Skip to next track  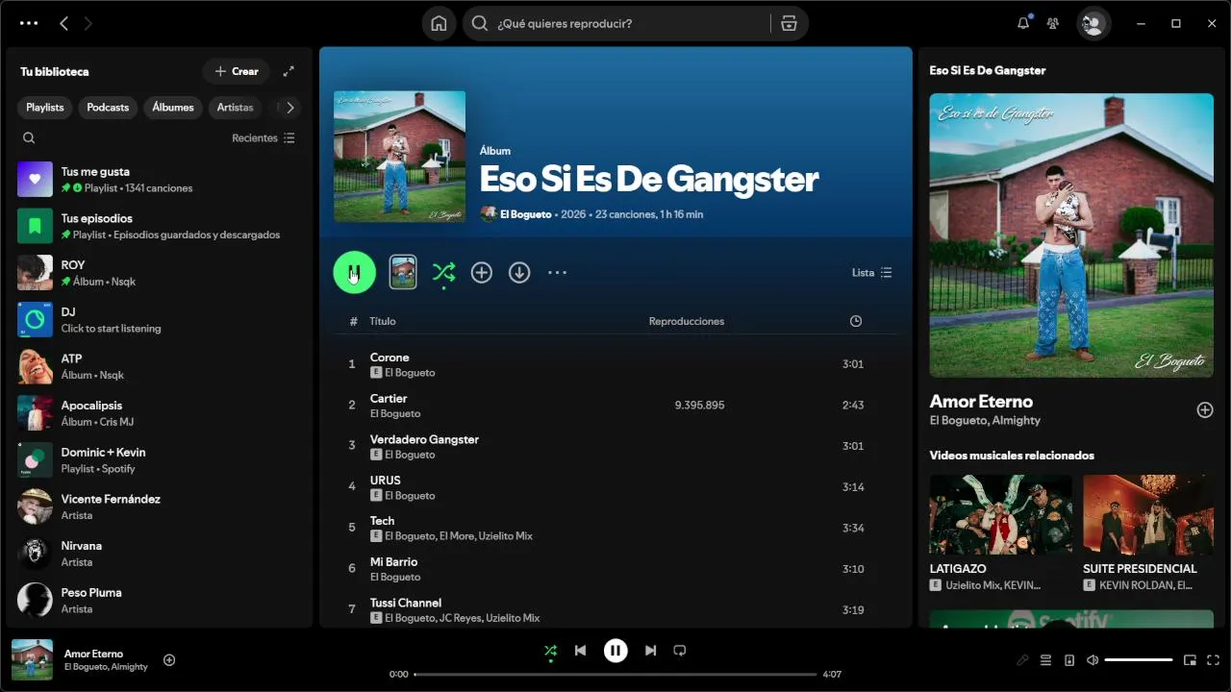pos(650,651)
